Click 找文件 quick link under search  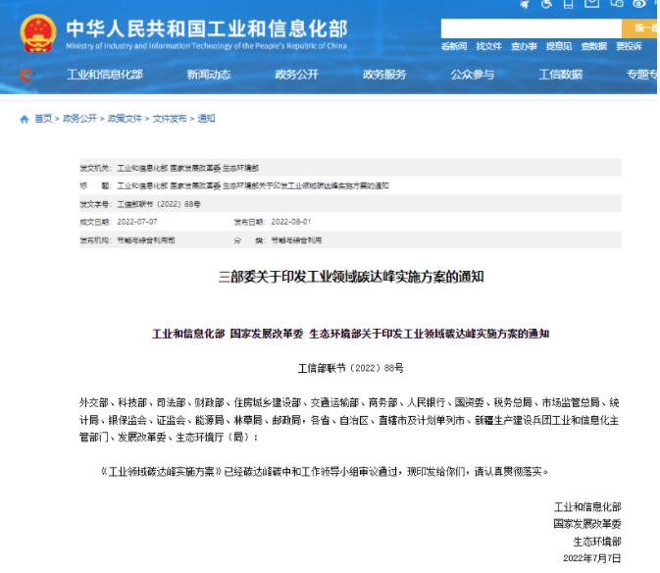tap(489, 46)
